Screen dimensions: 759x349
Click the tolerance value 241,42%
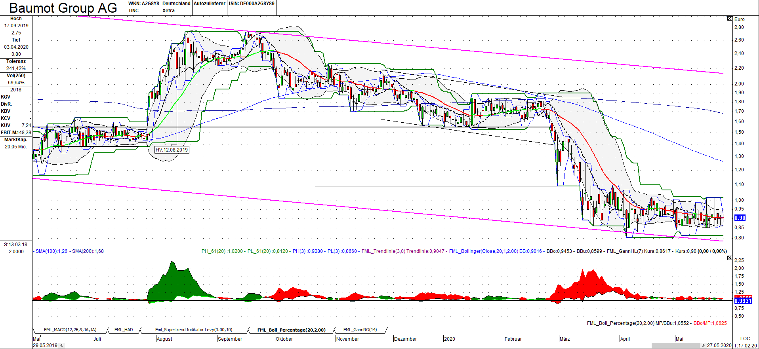click(x=16, y=68)
